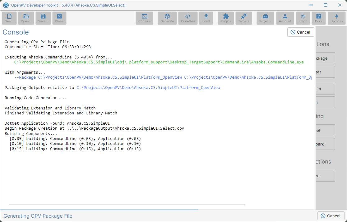This screenshot has height=222, width=347.
Task: Click the blue progress bar above the status bar
Action: coord(99,210)
